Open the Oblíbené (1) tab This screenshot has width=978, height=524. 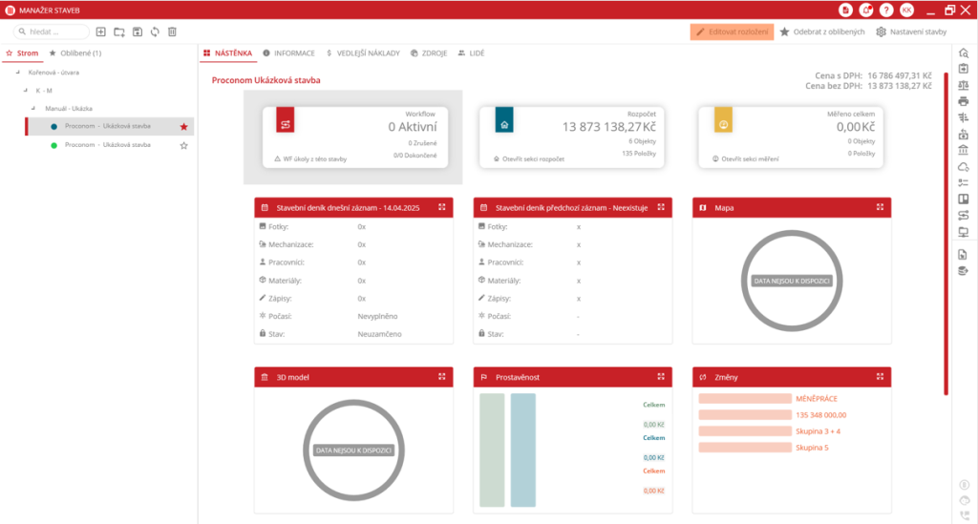(75, 53)
